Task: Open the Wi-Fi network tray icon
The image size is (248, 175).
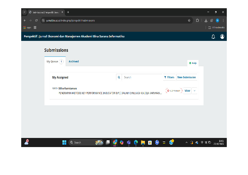Action: (202, 142)
